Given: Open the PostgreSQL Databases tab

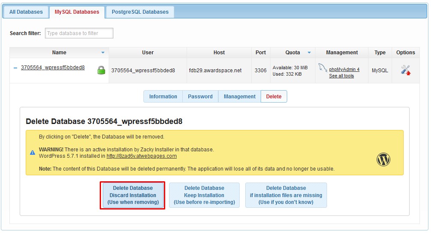Looking at the screenshot, I should click(140, 12).
